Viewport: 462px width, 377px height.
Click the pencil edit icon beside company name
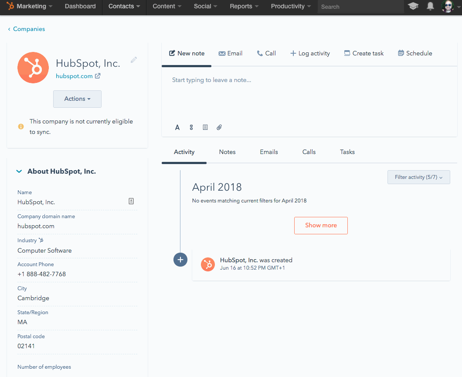point(134,60)
